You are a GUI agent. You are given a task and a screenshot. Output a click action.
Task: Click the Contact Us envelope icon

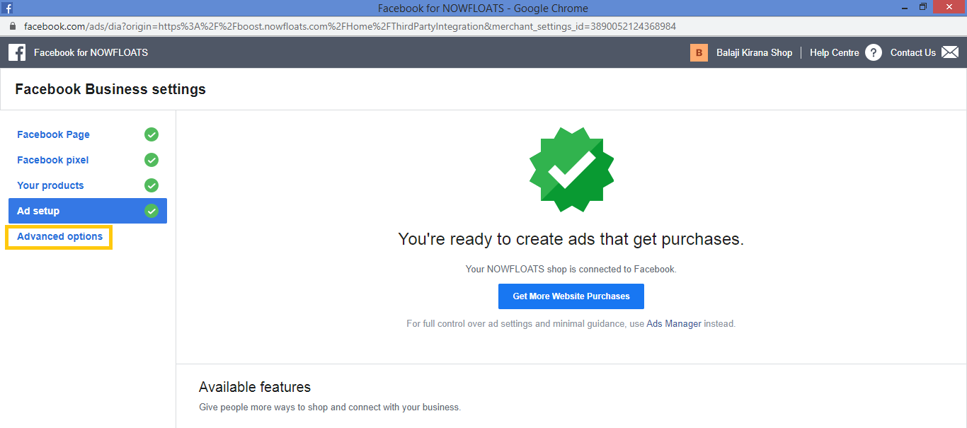coord(950,52)
